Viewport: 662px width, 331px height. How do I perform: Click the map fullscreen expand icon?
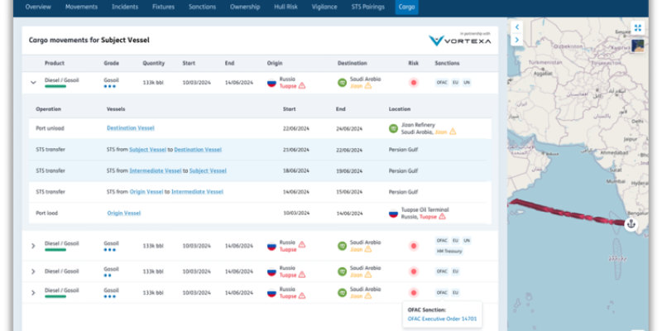(x=638, y=27)
